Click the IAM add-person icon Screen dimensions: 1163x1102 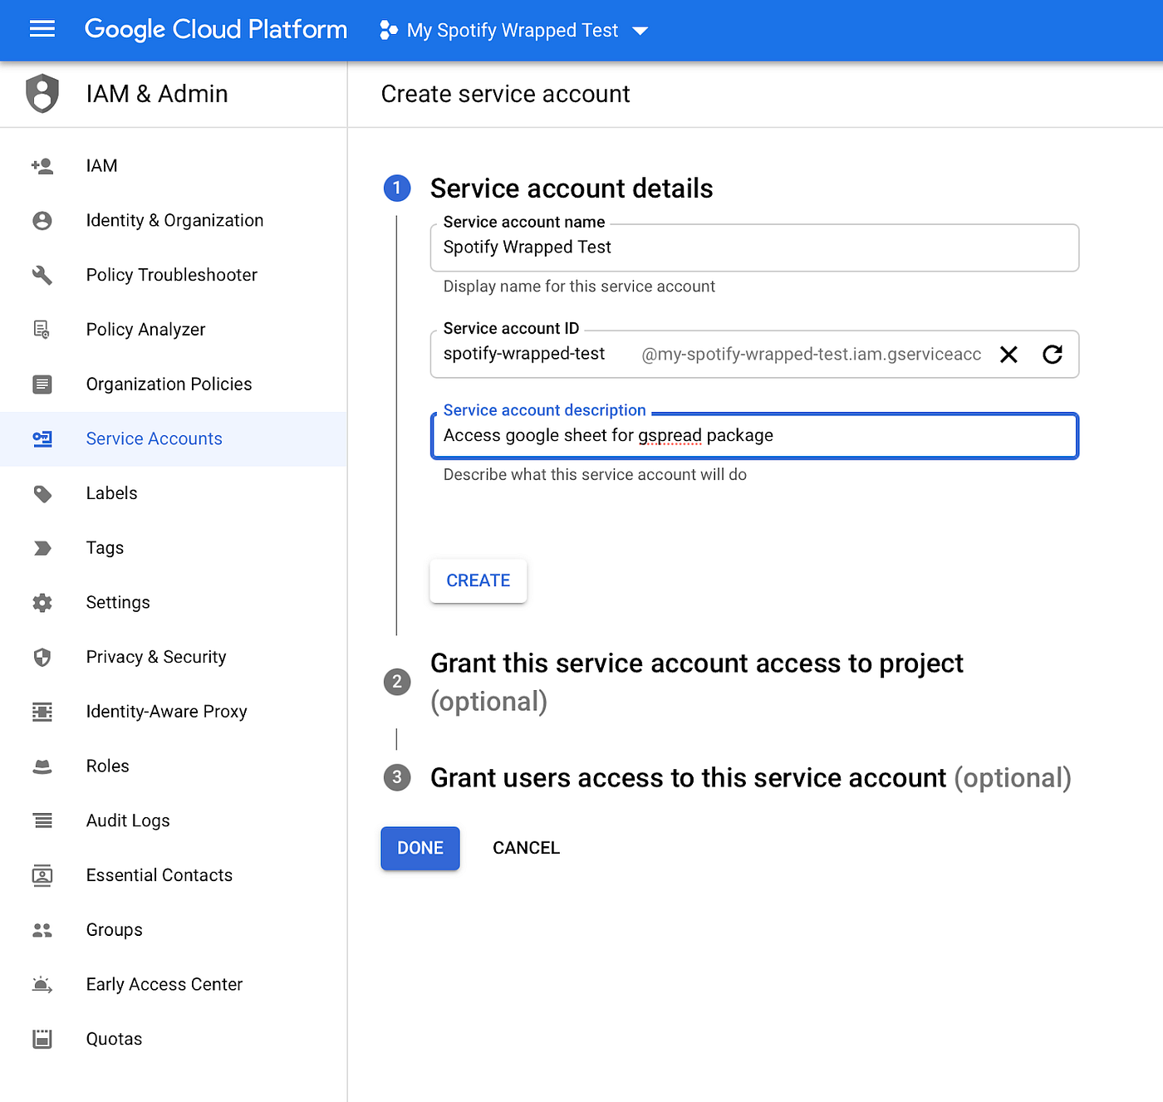point(42,166)
